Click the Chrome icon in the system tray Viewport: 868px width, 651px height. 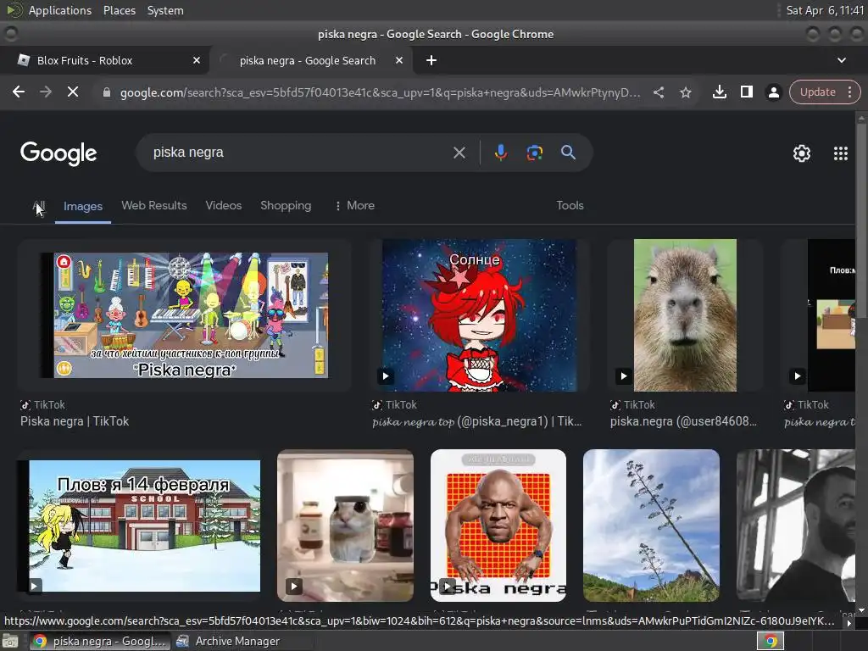pyautogui.click(x=770, y=641)
